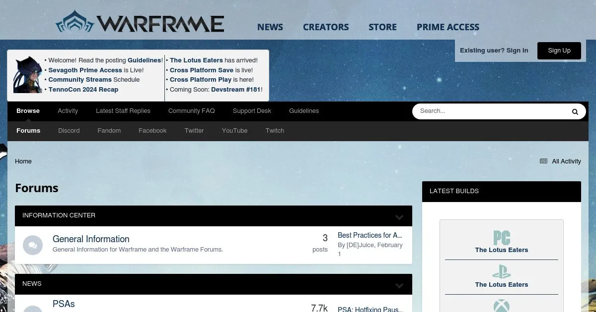The height and width of the screenshot is (312, 596).
Task: Open the Community Streams schedule link
Action: 80,80
